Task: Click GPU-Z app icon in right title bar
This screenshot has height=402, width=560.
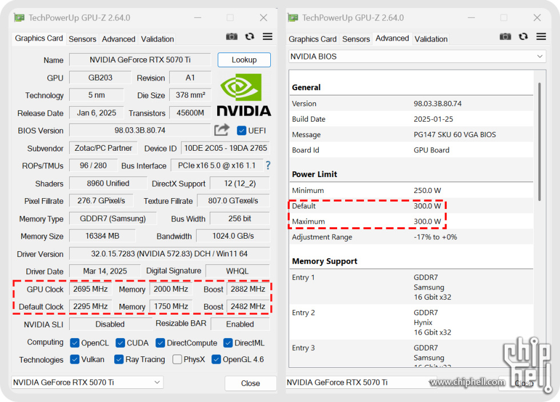Action: [x=293, y=18]
